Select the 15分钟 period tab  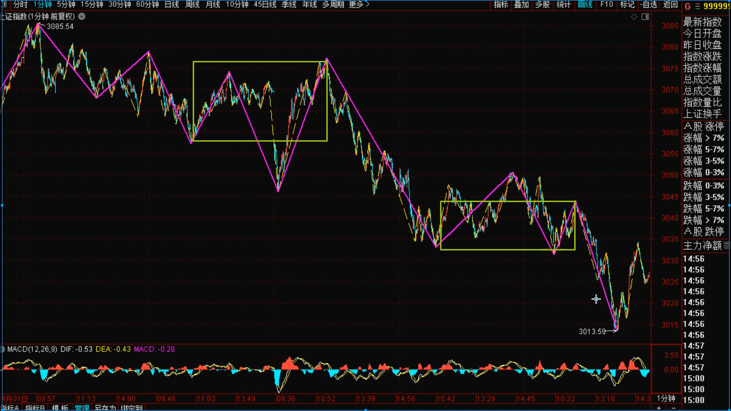(91, 4)
